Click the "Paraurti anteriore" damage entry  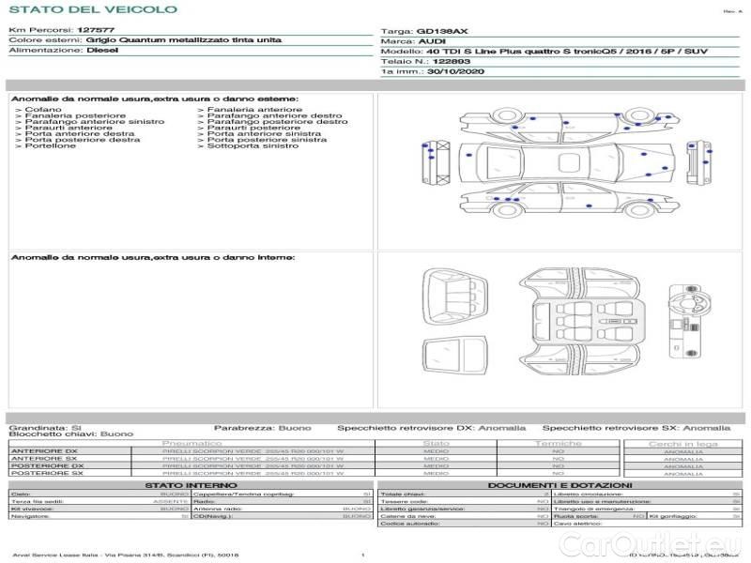click(x=69, y=128)
